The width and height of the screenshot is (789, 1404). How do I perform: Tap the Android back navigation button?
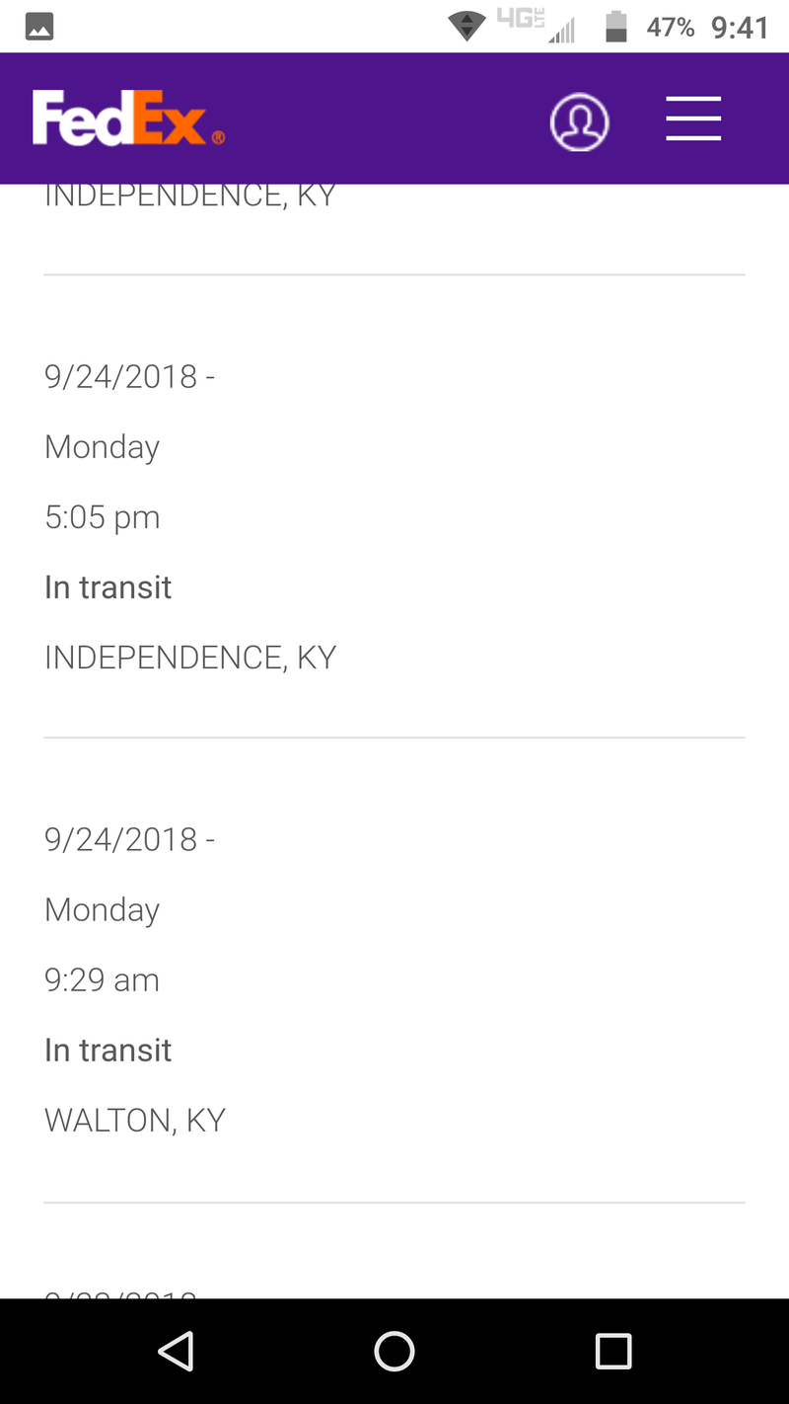click(x=176, y=1351)
